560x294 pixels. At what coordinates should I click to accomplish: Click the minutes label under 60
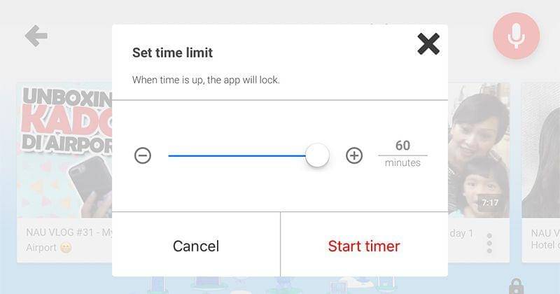[x=402, y=163]
